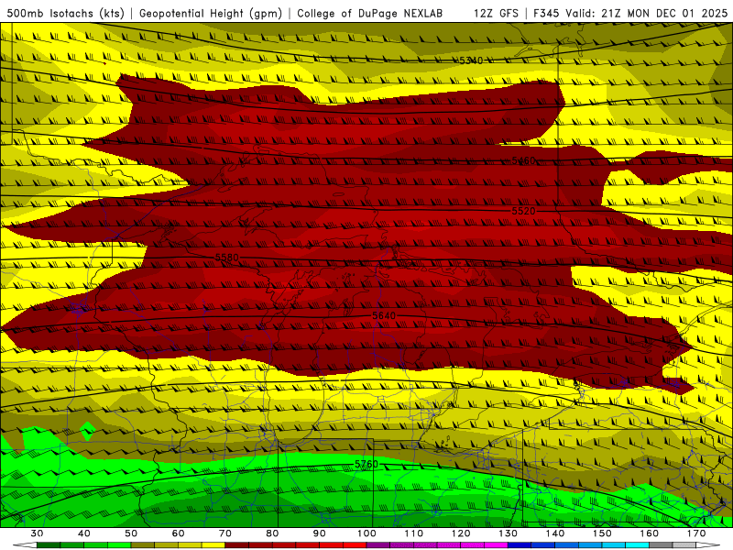Click the 90 value on the color scale
This screenshot has height=550, width=733.
(x=319, y=533)
